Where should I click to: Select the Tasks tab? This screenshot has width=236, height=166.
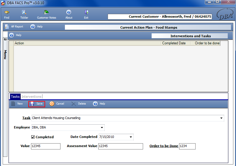15,97
